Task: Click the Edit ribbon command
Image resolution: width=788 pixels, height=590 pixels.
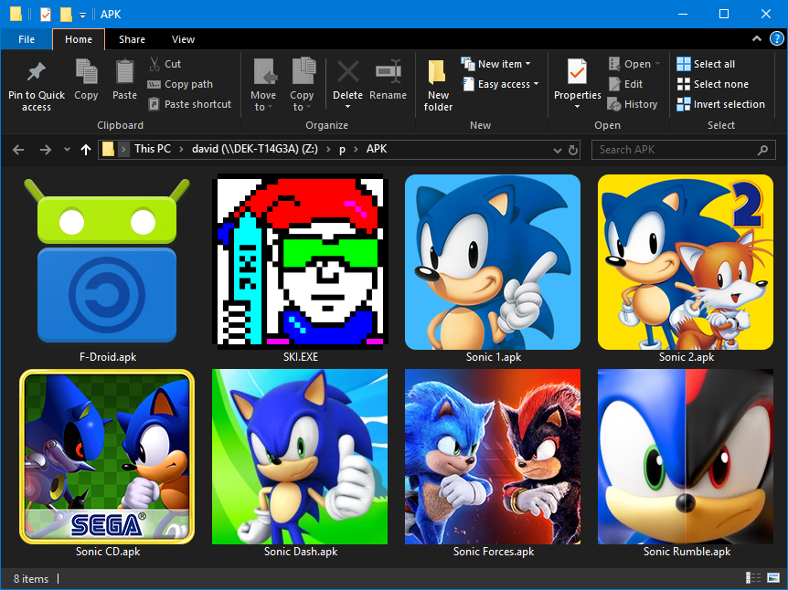Action: [x=625, y=84]
